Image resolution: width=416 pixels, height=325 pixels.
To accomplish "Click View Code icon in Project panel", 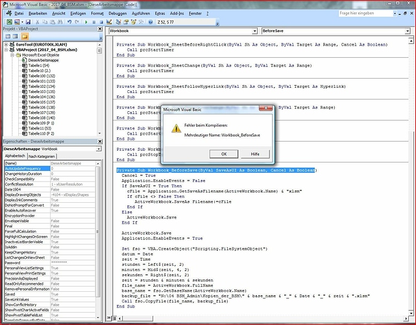I will tap(8, 36).
